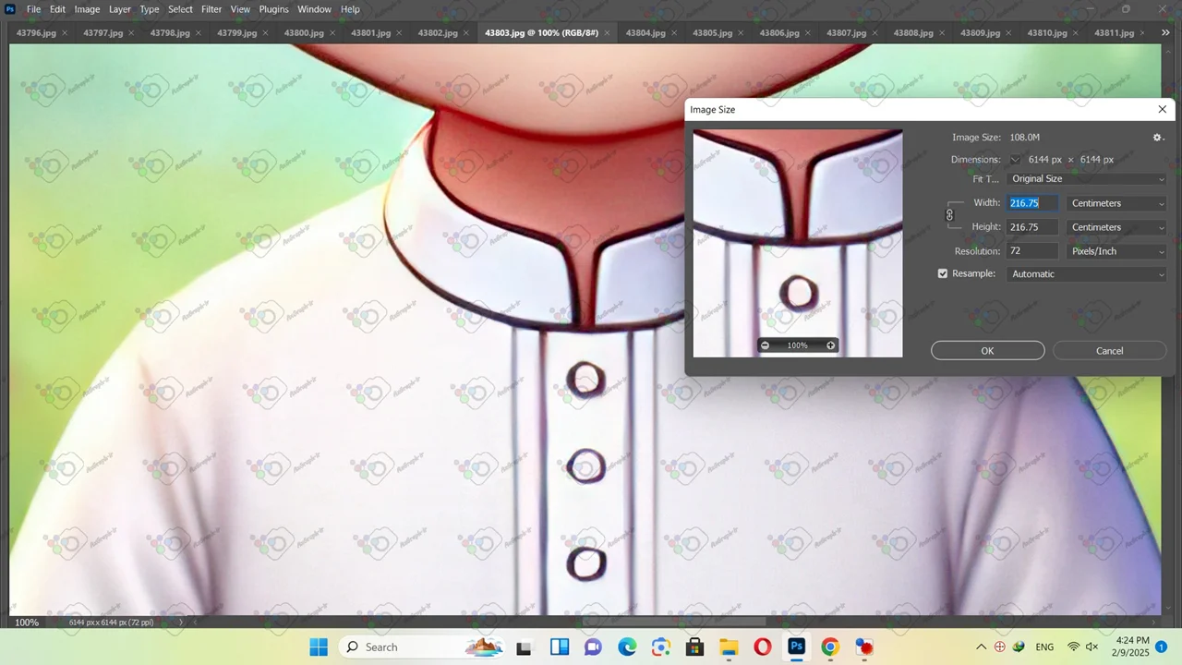Click the Resolution value field
Screen dimensions: 1182x665
click(1031, 251)
